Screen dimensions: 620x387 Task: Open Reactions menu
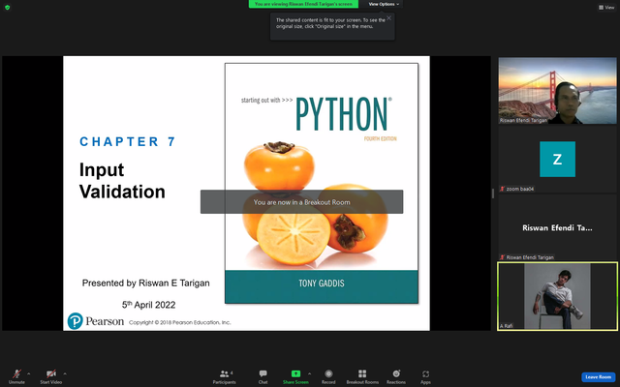396,376
